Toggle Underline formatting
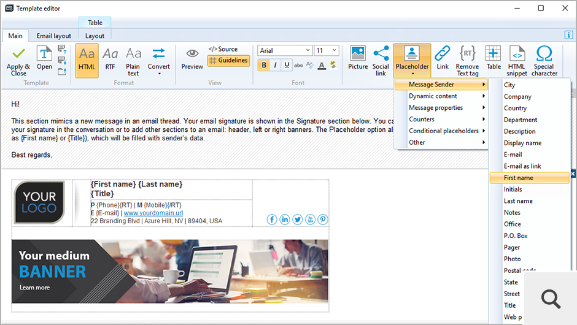 (x=287, y=66)
